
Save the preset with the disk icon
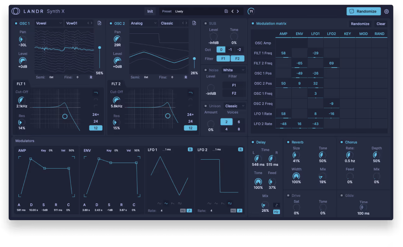click(226, 11)
